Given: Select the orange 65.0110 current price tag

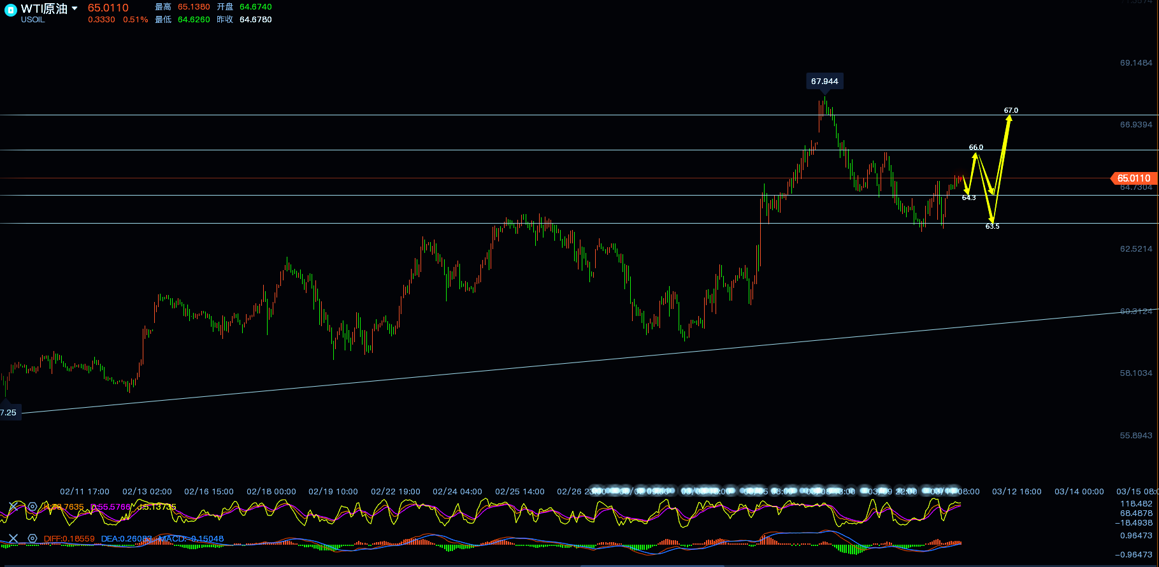Looking at the screenshot, I should pyautogui.click(x=1134, y=178).
